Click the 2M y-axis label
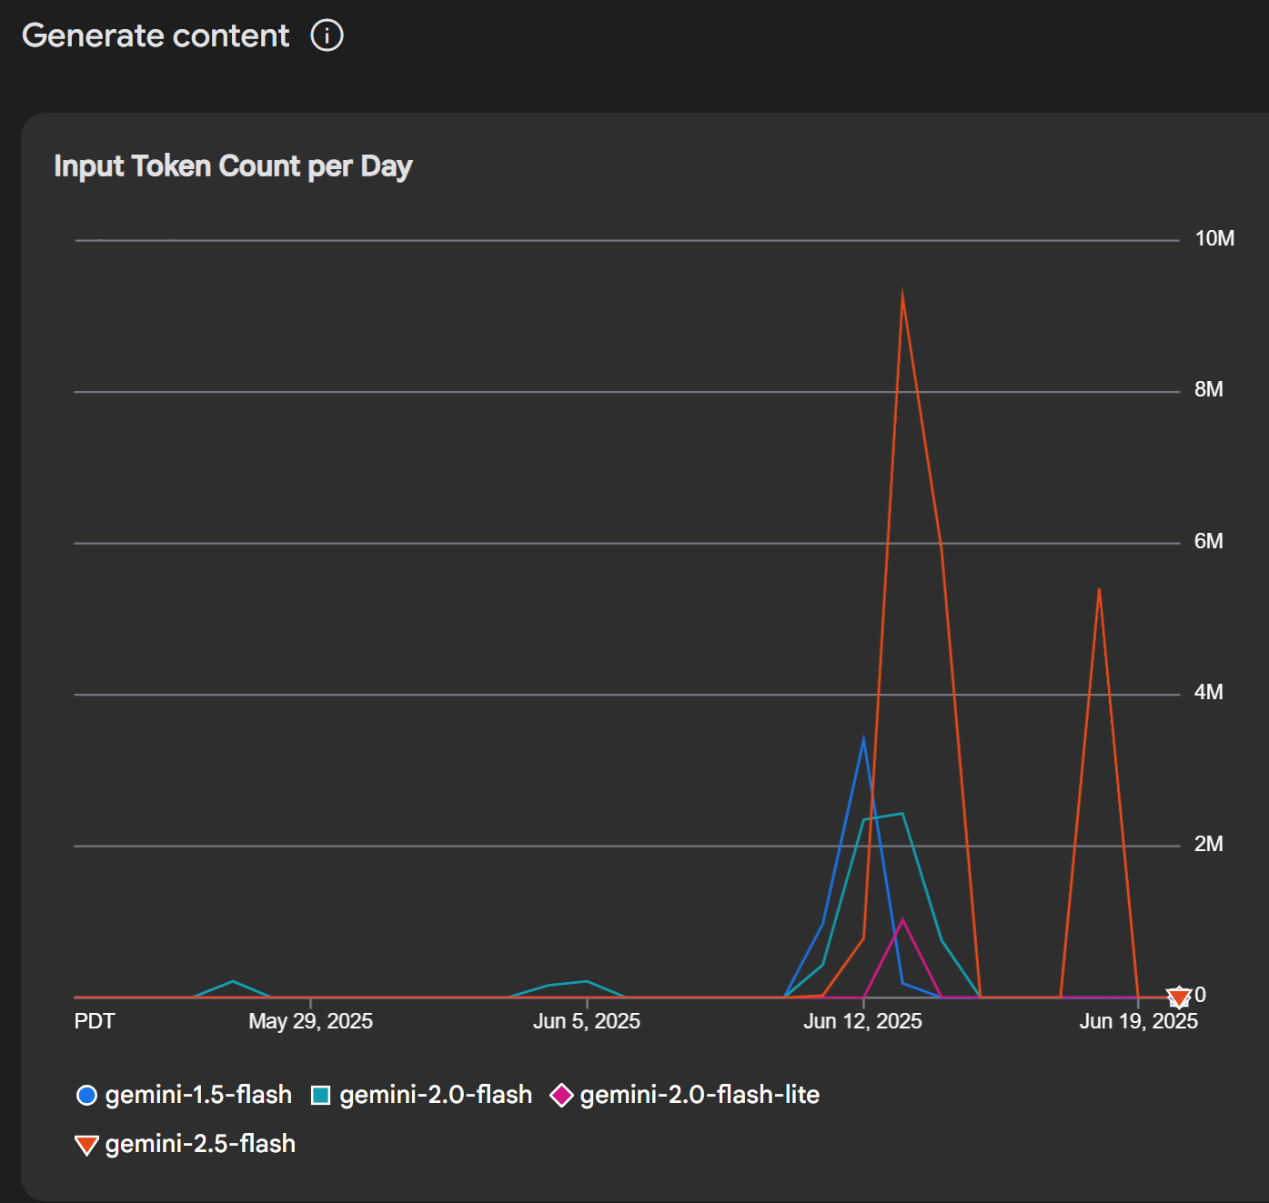The width and height of the screenshot is (1269, 1203). click(1208, 844)
